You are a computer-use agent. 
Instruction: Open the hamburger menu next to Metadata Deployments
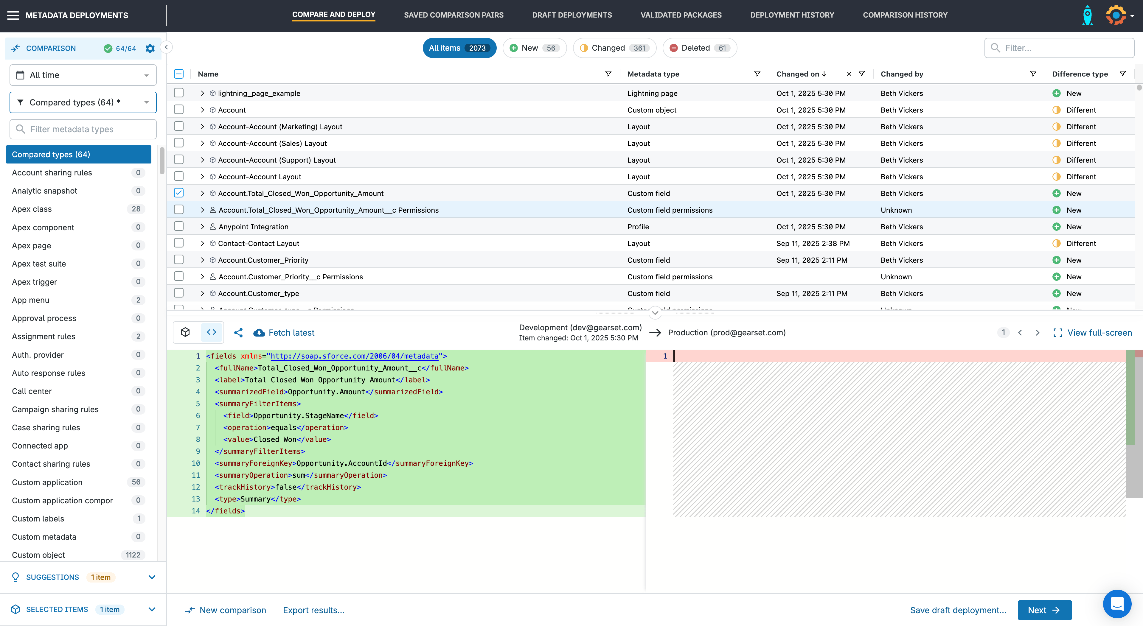pos(13,15)
